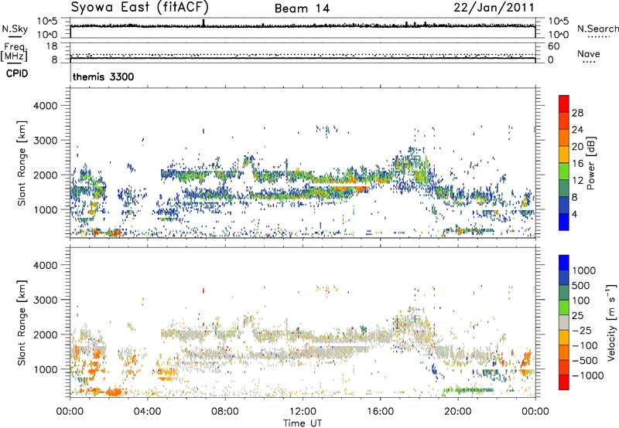Click the '3000' tick of the velocity panel

(46, 300)
